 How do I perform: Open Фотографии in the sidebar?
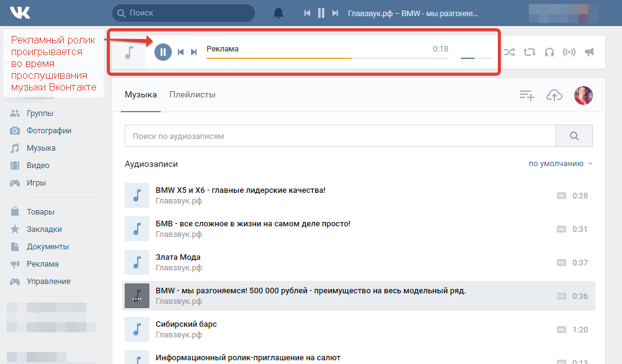(x=49, y=131)
